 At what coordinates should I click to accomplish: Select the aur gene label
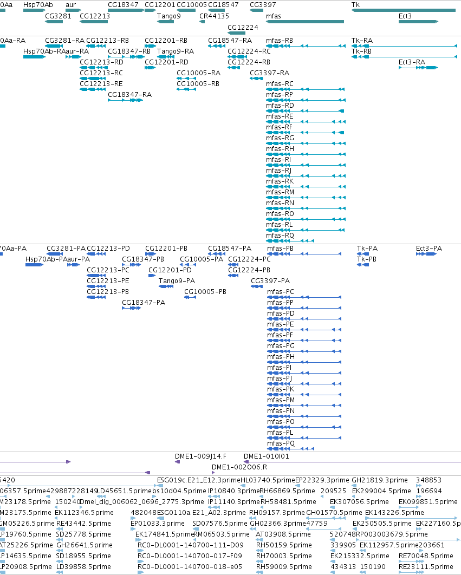71,5
